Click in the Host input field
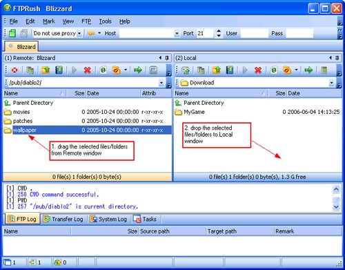Image resolution: width=345 pixels, height=270 pixels. 147,33
